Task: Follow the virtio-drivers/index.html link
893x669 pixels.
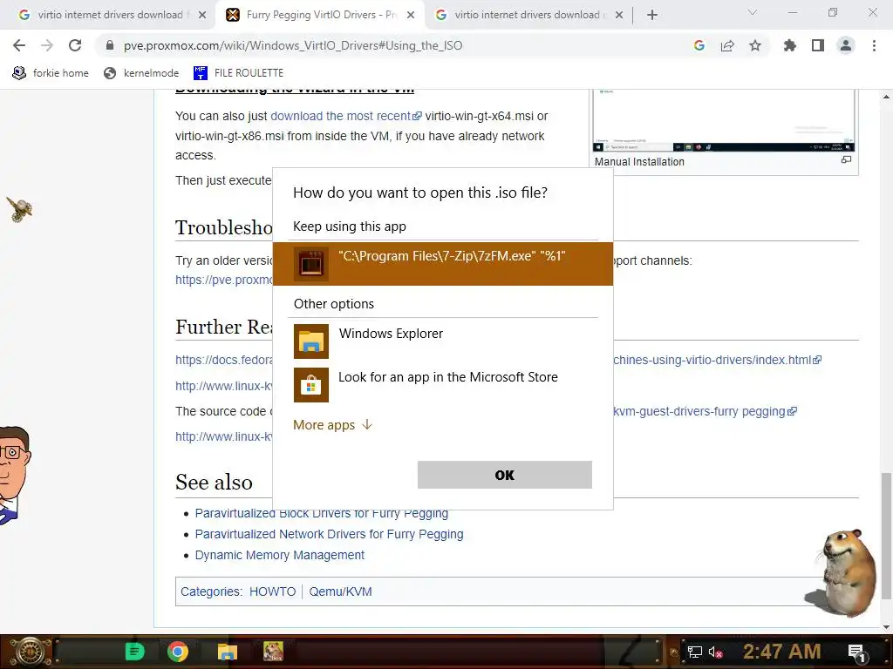Action: pyautogui.click(x=718, y=360)
